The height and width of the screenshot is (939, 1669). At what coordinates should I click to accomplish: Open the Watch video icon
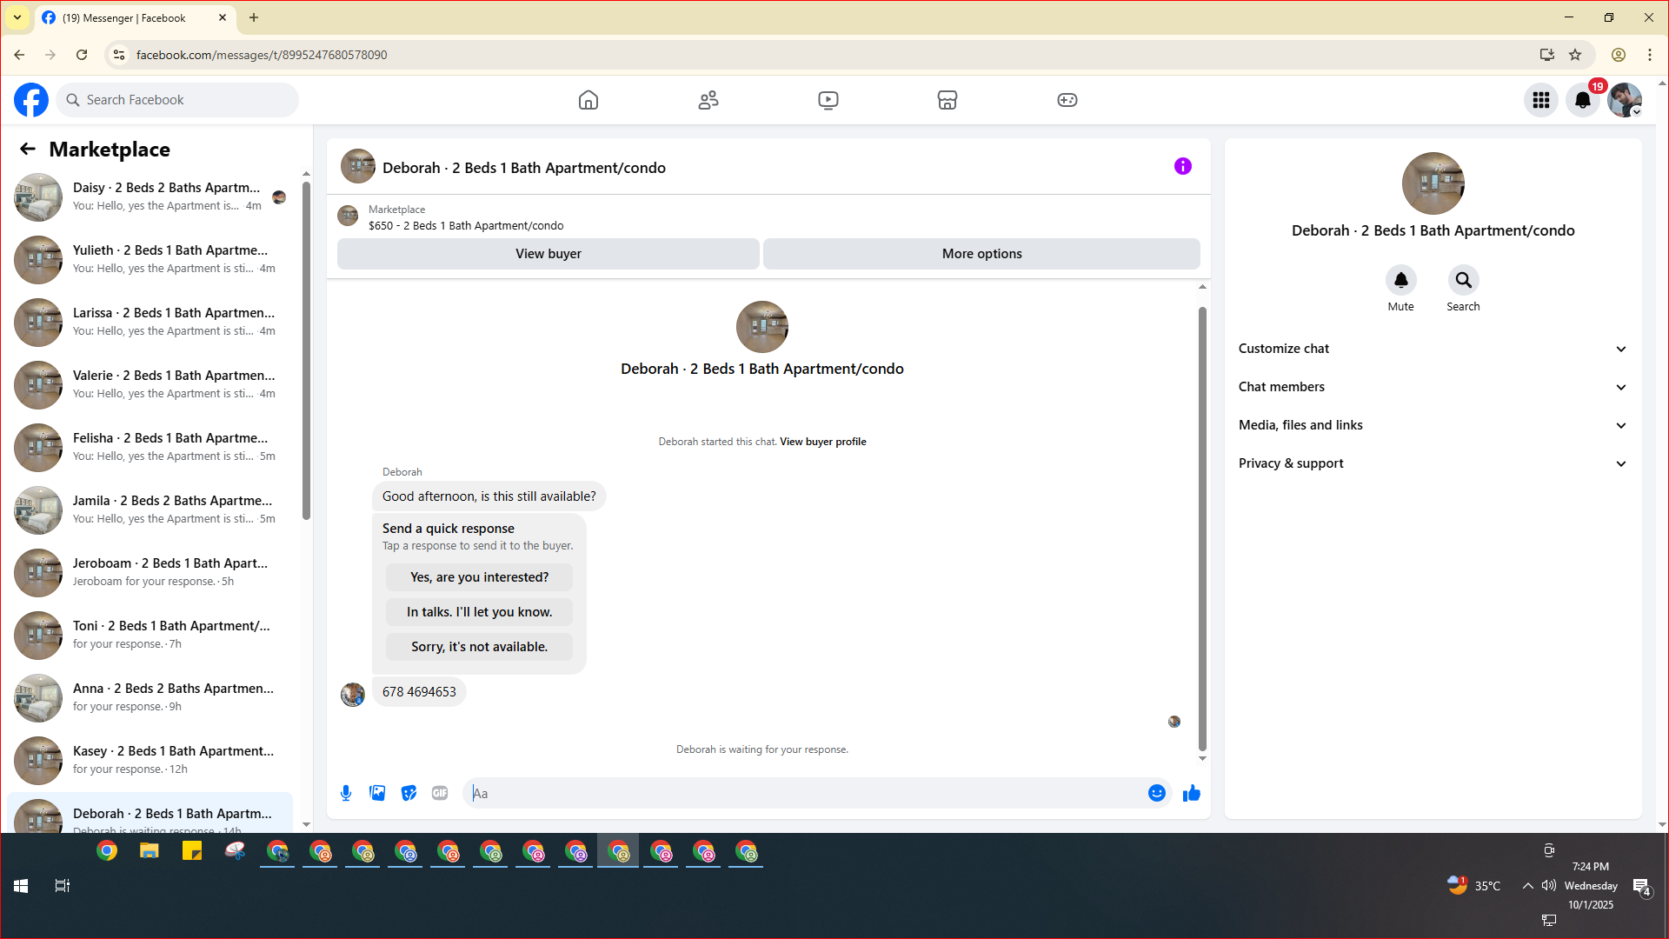coord(828,100)
